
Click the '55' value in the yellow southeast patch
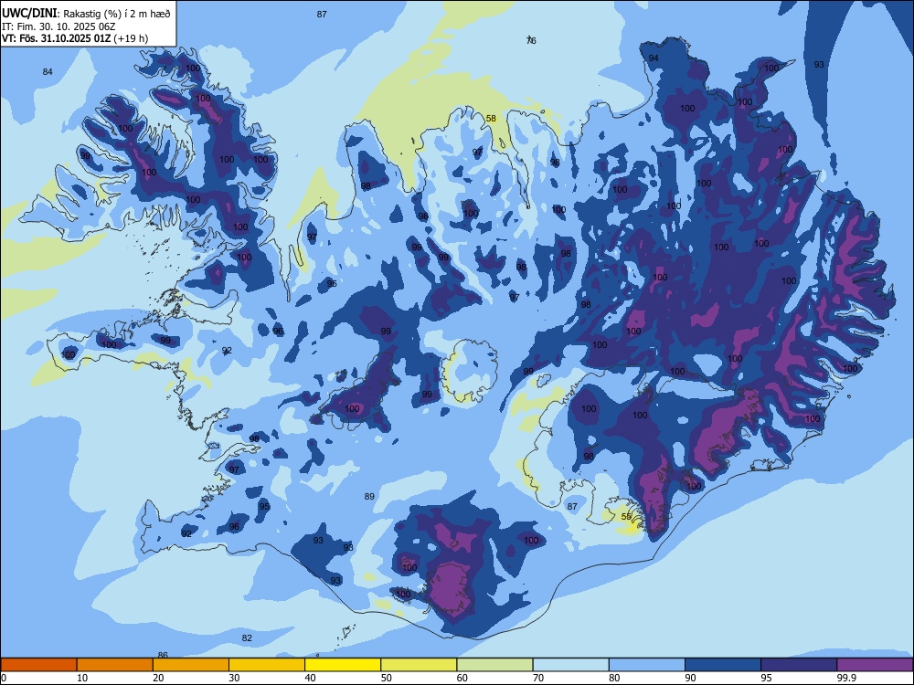(626, 517)
